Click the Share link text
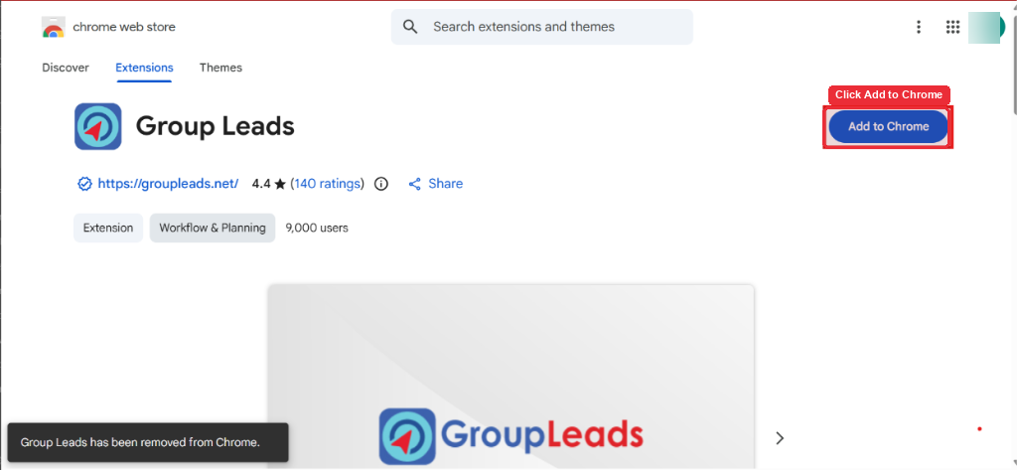1017x470 pixels. click(446, 184)
